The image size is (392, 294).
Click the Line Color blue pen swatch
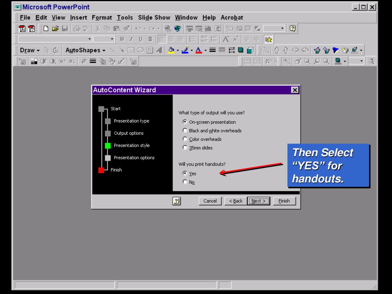point(185,50)
